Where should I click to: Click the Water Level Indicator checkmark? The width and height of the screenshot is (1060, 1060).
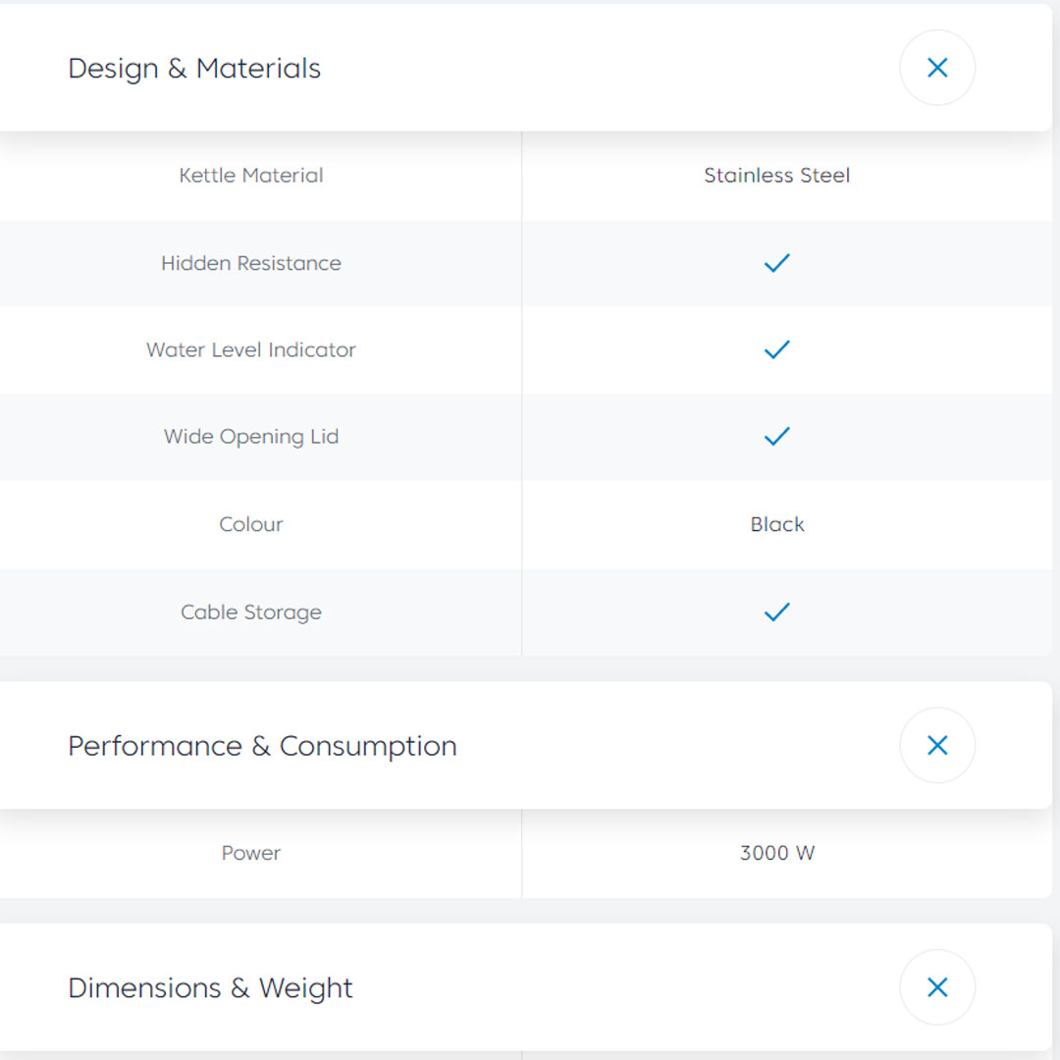pyautogui.click(x=776, y=349)
